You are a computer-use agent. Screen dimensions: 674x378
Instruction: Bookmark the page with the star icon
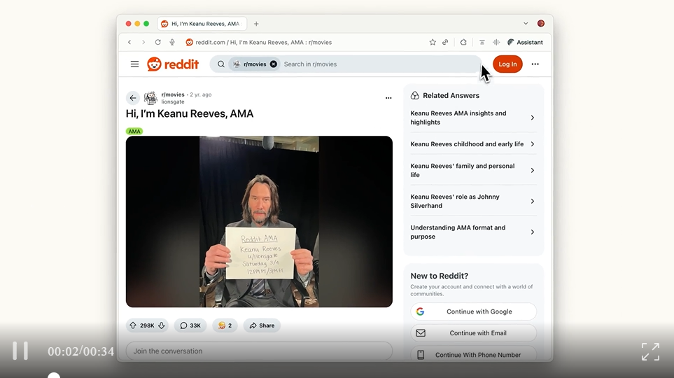tap(433, 42)
